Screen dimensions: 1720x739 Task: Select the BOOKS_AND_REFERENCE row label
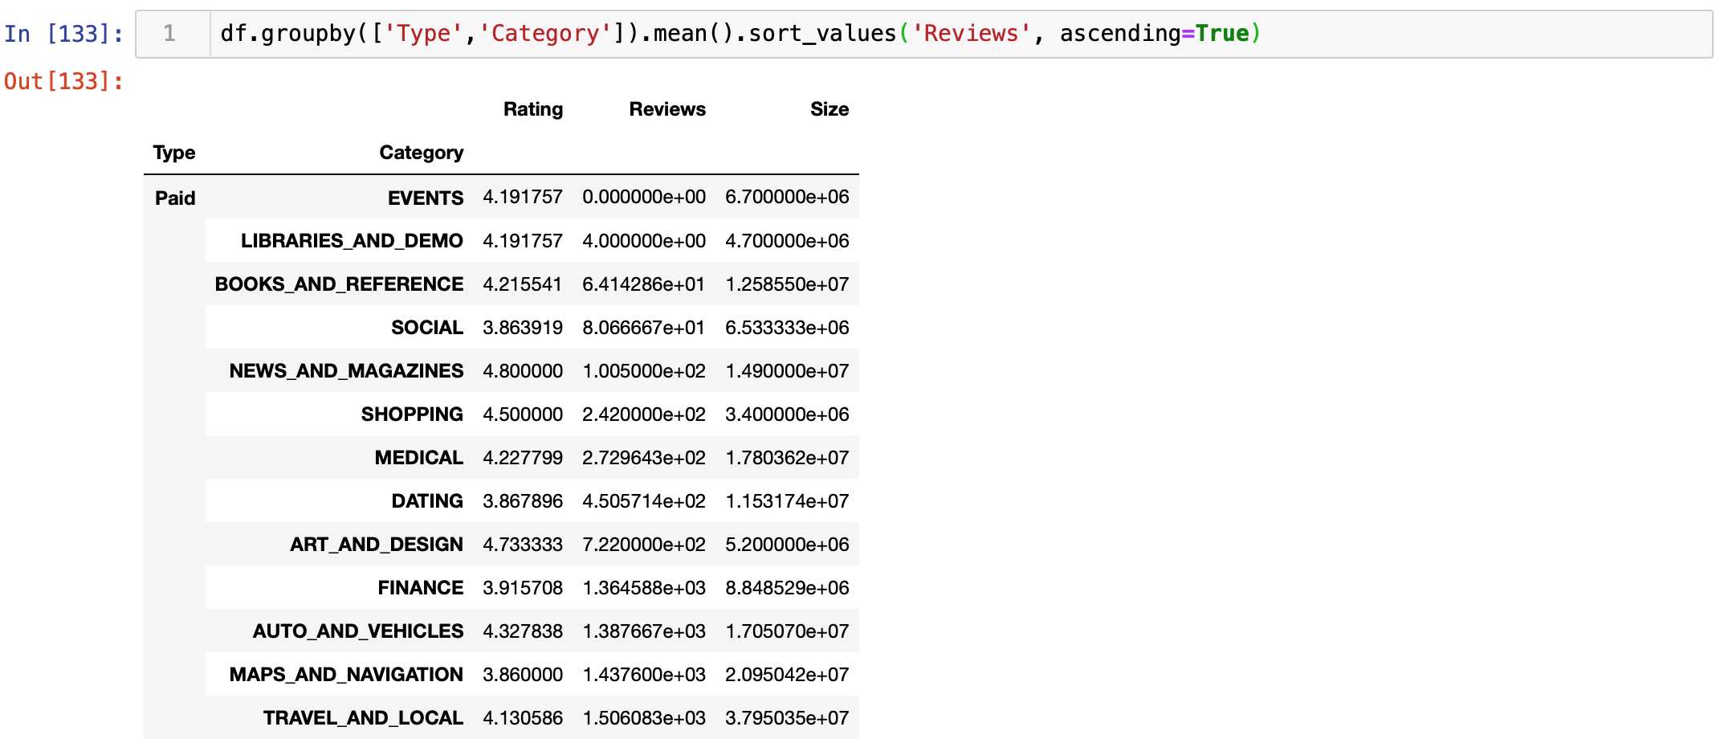339,284
